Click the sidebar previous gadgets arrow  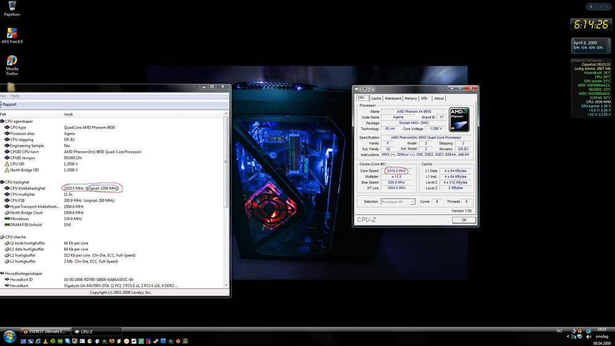pos(600,6)
